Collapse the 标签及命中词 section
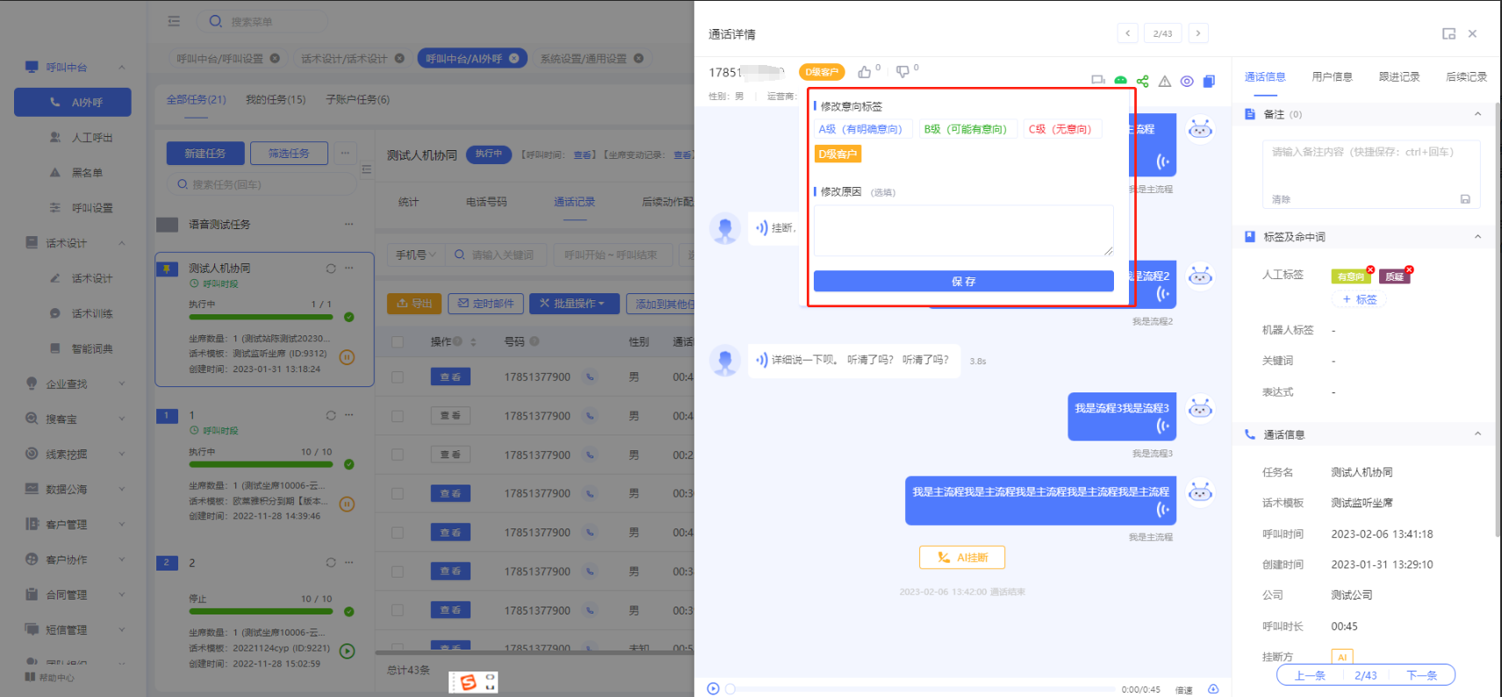 (x=1477, y=237)
